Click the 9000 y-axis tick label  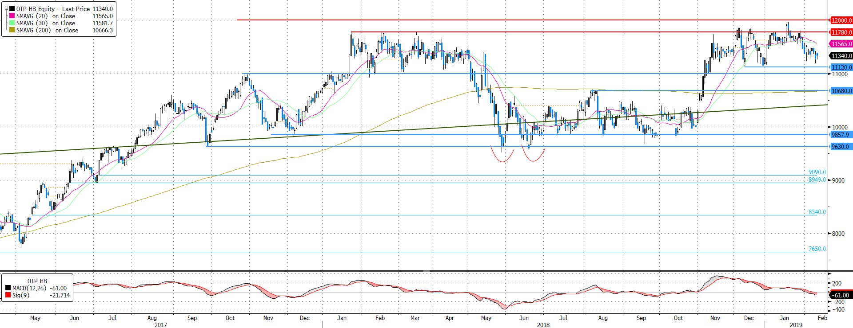(838, 180)
